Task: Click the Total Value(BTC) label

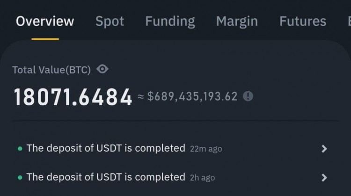Action: tap(51, 70)
